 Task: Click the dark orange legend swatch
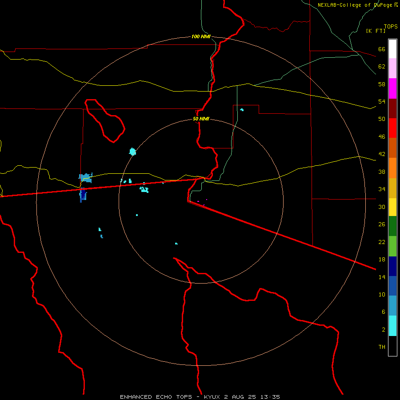392,148
